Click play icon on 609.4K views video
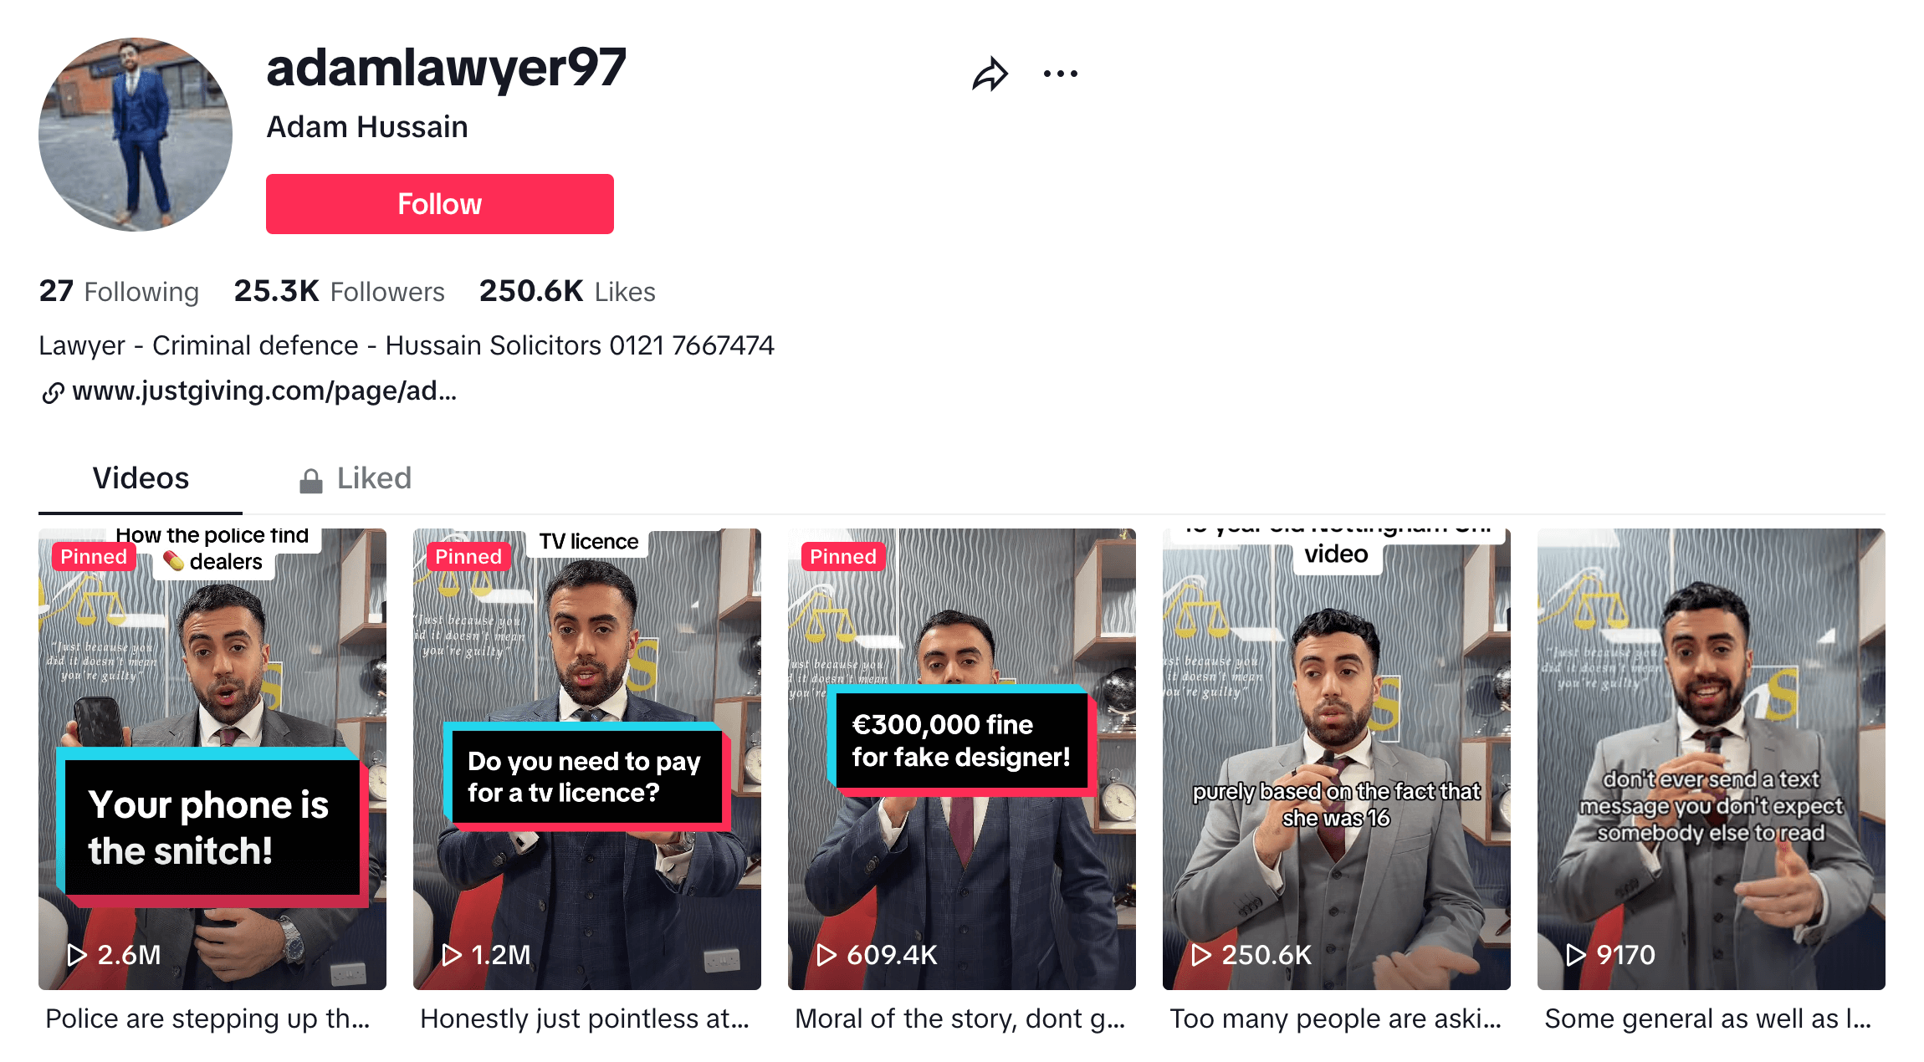 pos(826,954)
